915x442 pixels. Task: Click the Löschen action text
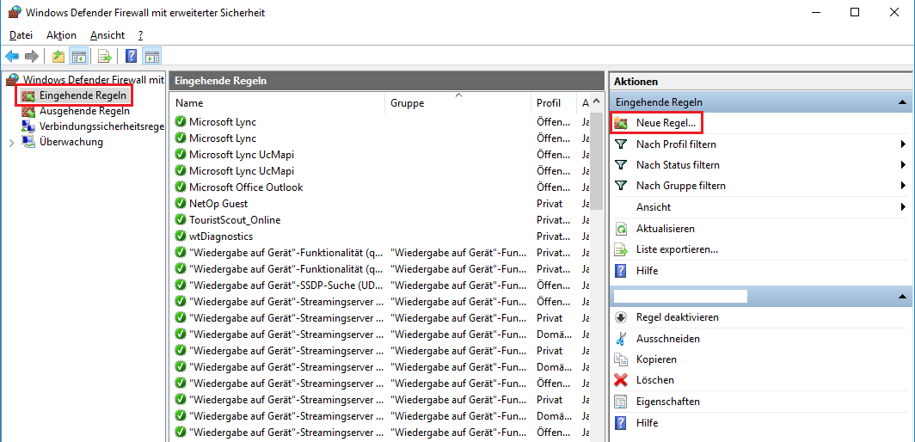[655, 380]
